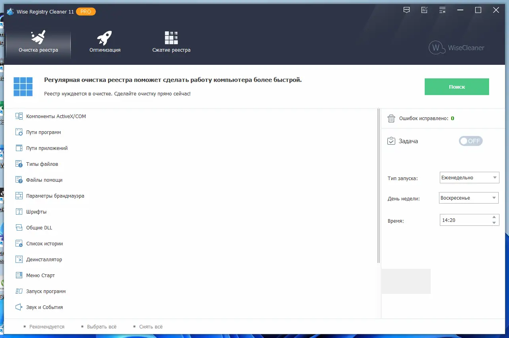Start the scan with the Поиск button

click(457, 87)
